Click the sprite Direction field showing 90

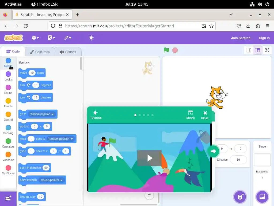[238, 160]
